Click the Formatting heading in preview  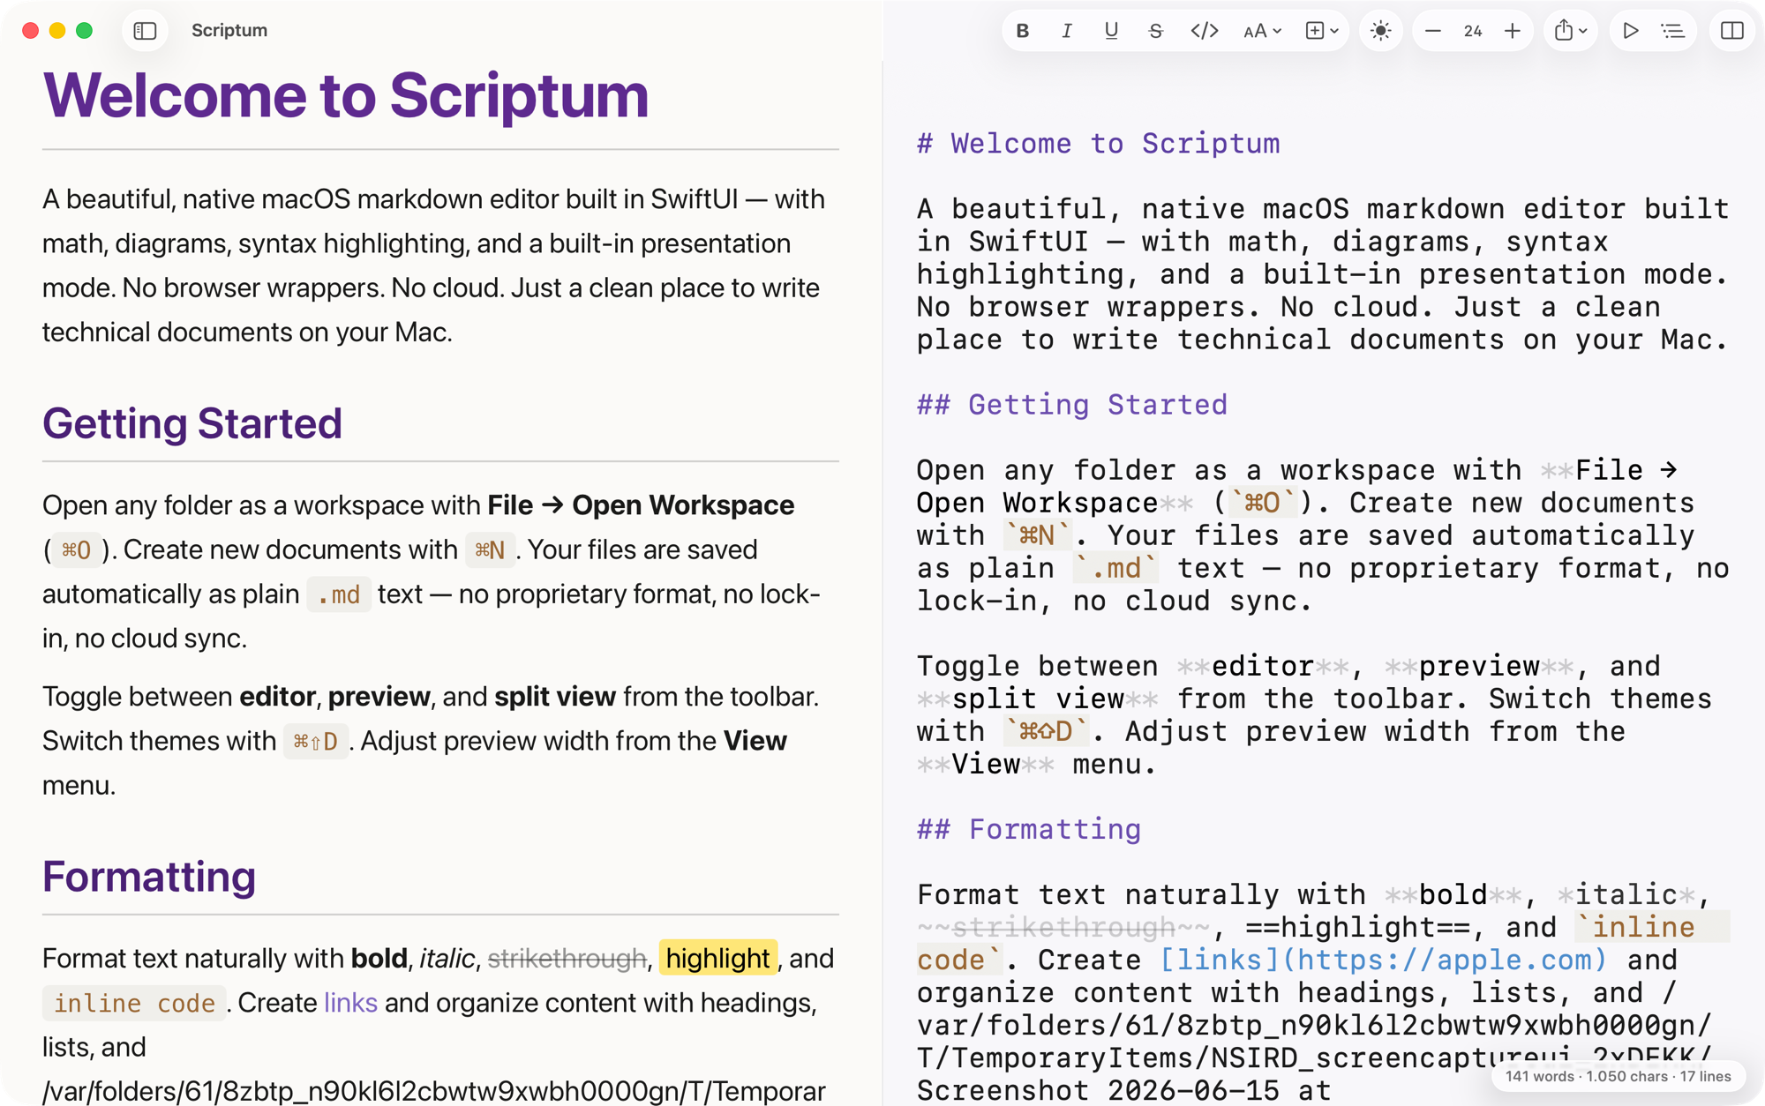click(x=149, y=877)
